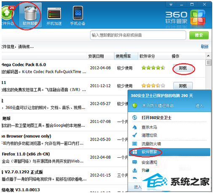Image resolution: width=213 pixels, height=193 pixels.
Task: Click 卸载 for Mega Codec Pack 8.6.0
Action: tap(183, 68)
